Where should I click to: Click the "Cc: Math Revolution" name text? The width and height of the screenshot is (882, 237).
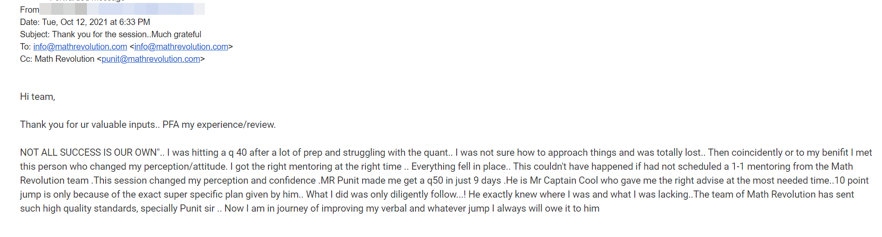[x=64, y=59]
